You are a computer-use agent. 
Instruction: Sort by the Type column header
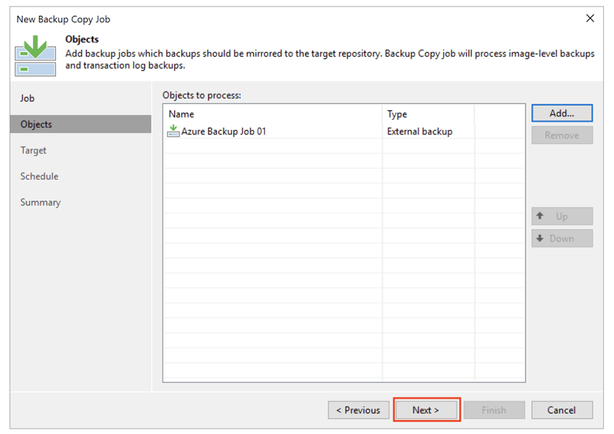pyautogui.click(x=428, y=114)
